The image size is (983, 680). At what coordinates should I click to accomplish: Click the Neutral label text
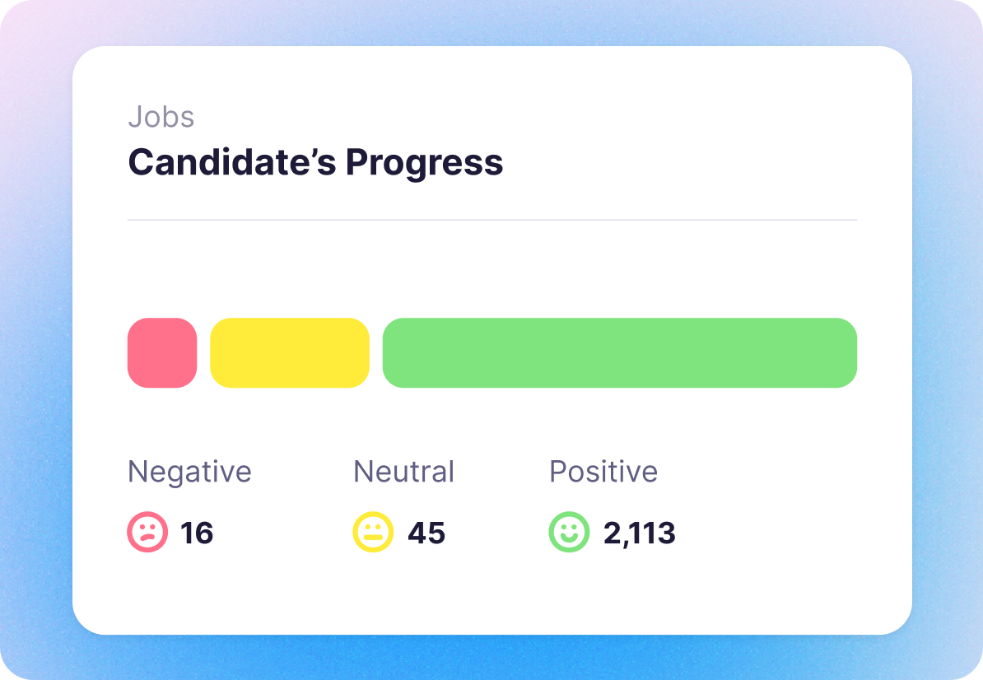click(403, 472)
